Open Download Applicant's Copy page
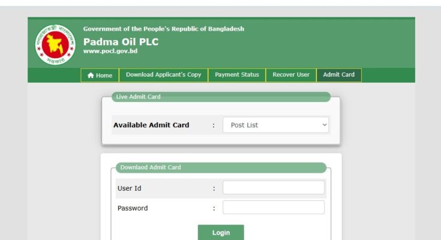Screen dimensions: 441x240 (x=163, y=75)
